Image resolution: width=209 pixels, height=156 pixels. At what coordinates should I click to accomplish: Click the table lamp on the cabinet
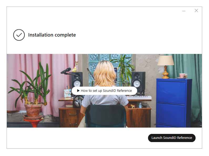coord(166,67)
